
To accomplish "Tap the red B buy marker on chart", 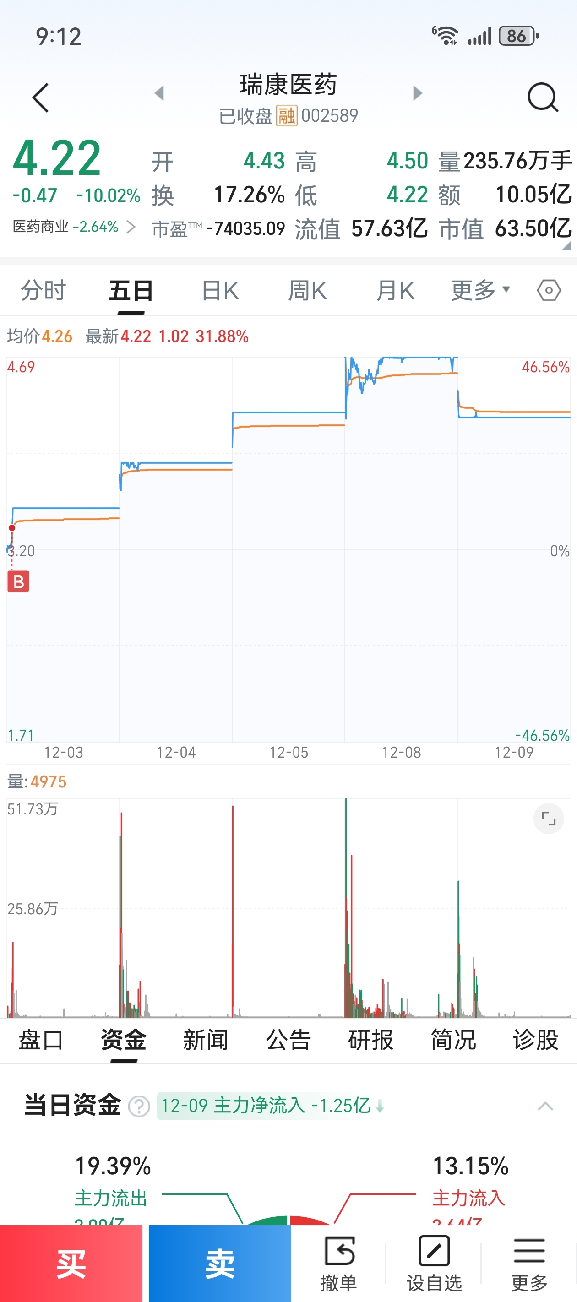I will (x=18, y=582).
